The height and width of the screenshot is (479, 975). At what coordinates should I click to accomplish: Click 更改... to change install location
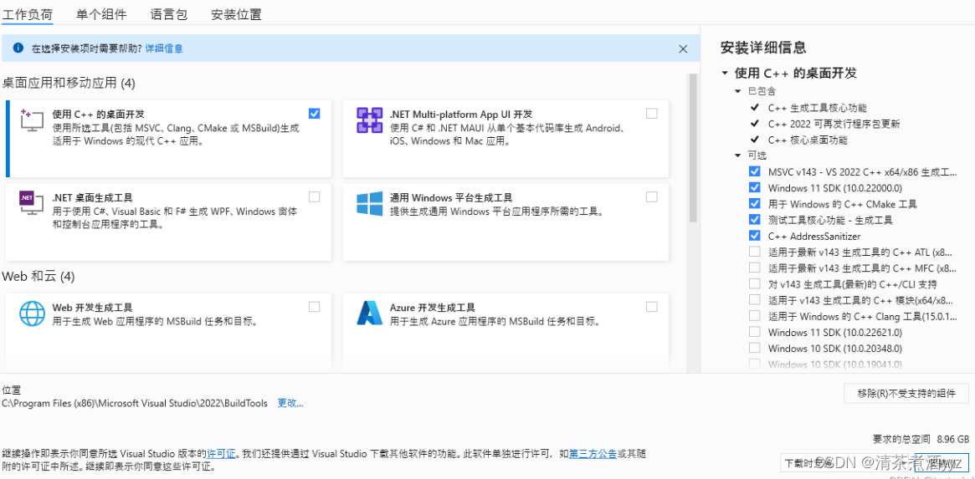coord(290,403)
